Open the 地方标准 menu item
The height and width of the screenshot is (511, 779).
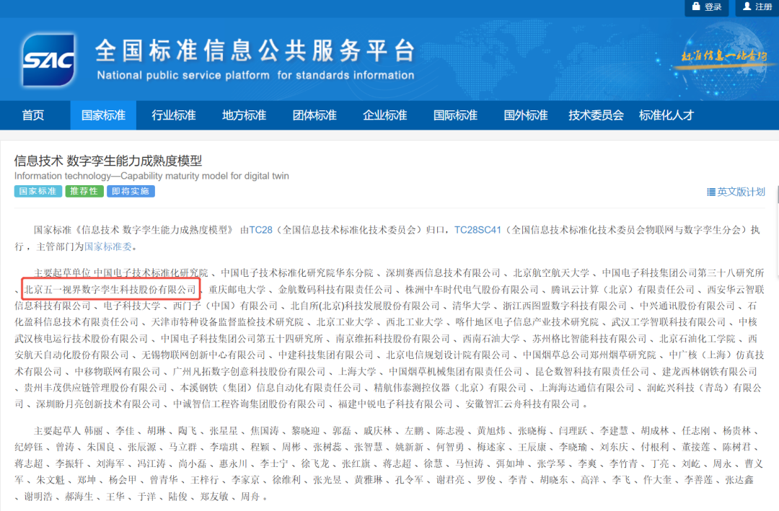tap(244, 115)
